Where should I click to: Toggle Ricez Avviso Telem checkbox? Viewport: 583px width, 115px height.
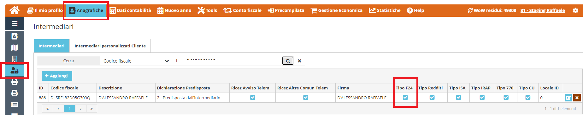tap(252, 98)
